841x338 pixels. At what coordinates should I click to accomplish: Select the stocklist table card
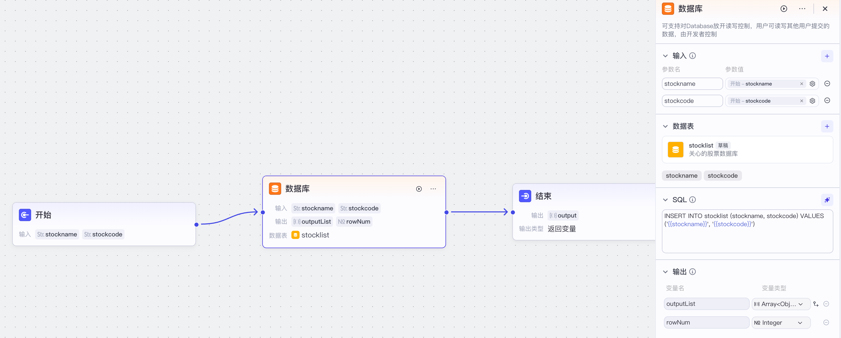point(747,150)
